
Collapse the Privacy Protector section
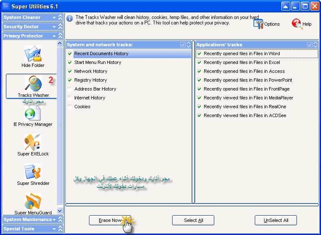tap(54, 36)
